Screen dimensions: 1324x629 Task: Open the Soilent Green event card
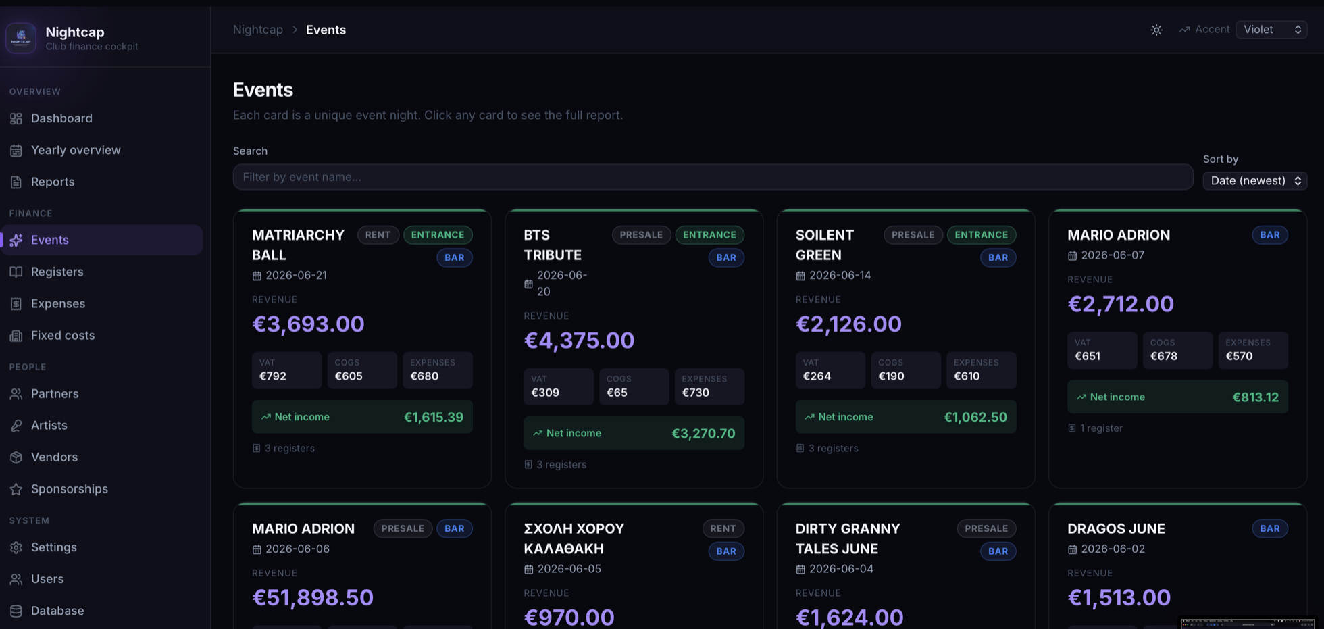(x=906, y=349)
